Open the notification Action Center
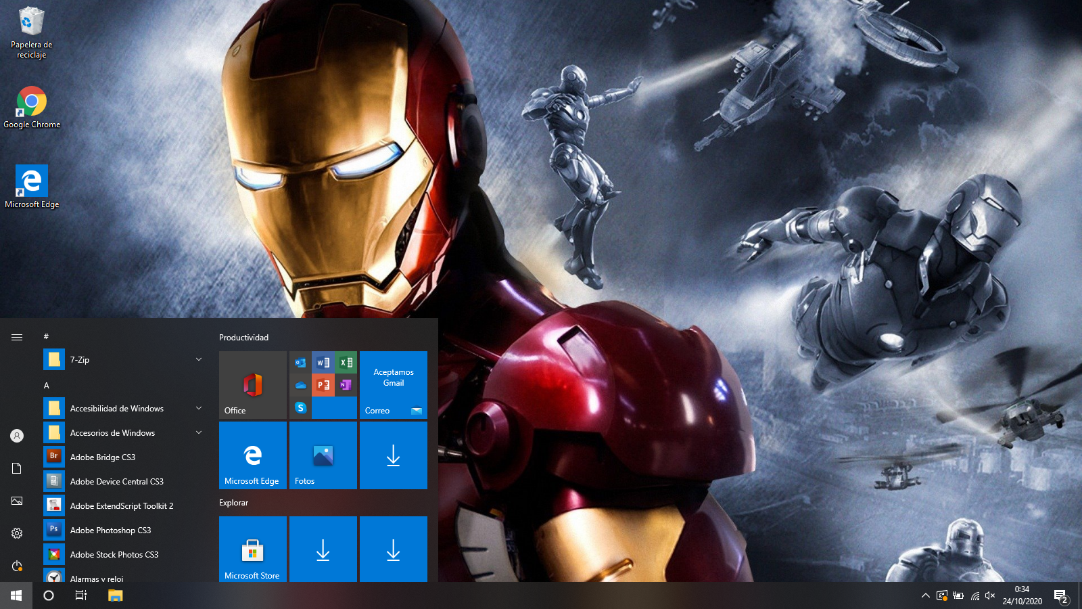 [x=1061, y=596]
